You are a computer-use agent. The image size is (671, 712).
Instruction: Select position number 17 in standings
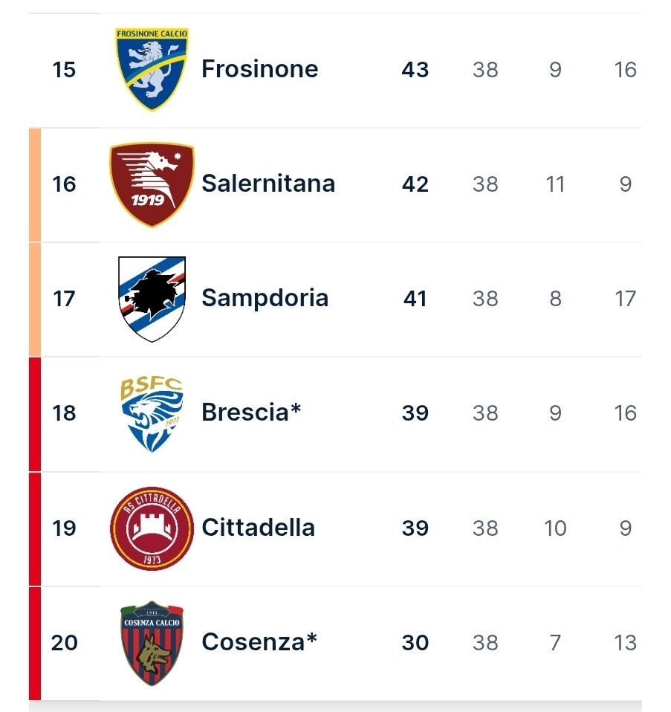tap(65, 299)
